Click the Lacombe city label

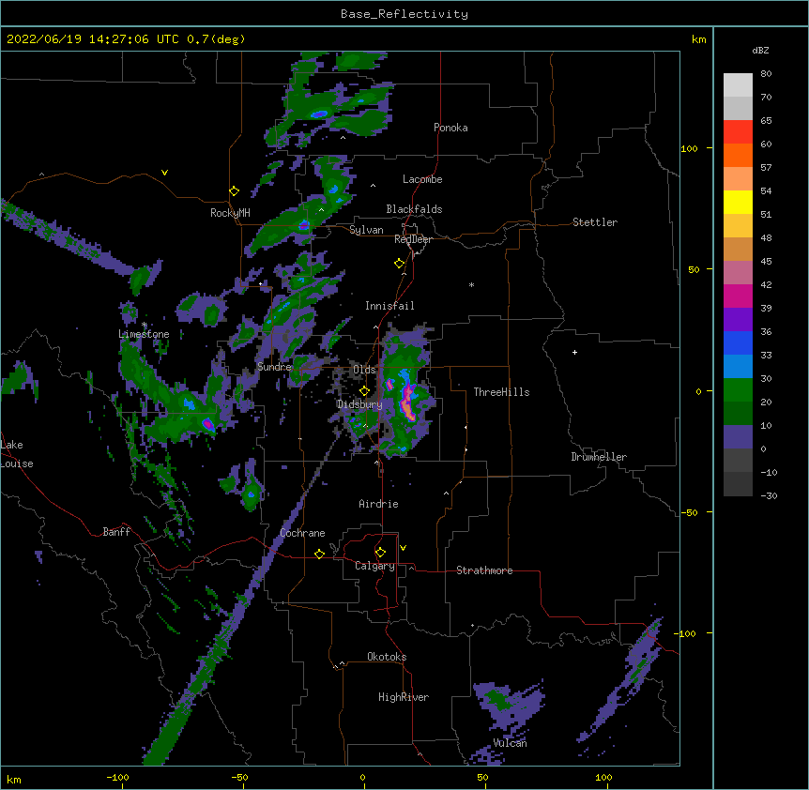point(422,179)
